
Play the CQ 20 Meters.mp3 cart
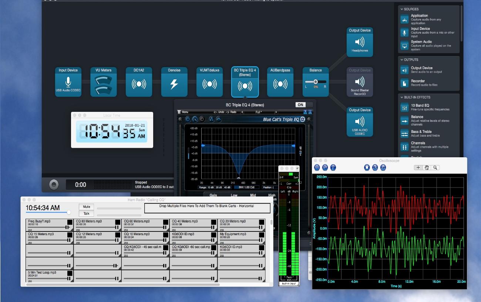pyautogui.click(x=262, y=222)
